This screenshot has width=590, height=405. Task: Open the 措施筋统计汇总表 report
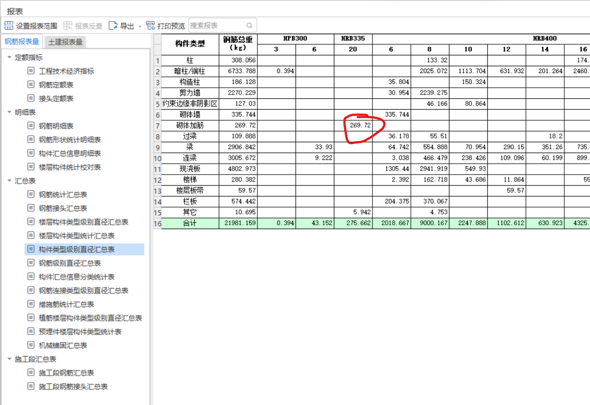pyautogui.click(x=66, y=304)
